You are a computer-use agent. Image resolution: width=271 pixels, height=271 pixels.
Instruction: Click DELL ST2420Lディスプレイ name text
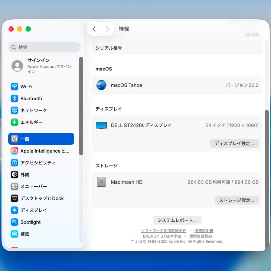click(x=141, y=125)
